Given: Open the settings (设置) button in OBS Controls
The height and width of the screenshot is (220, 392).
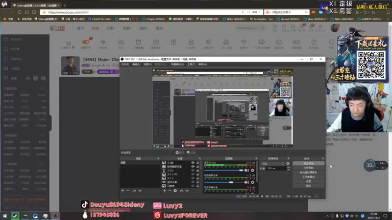Looking at the screenshot, I should click(x=308, y=181).
